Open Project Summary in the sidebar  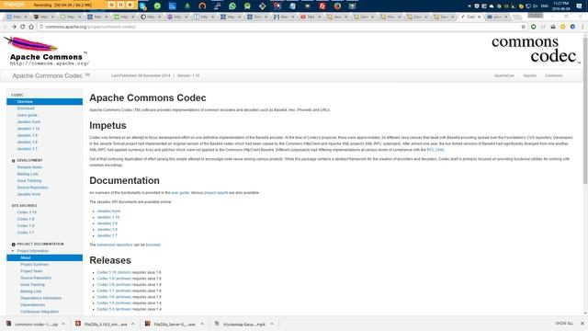click(35, 265)
